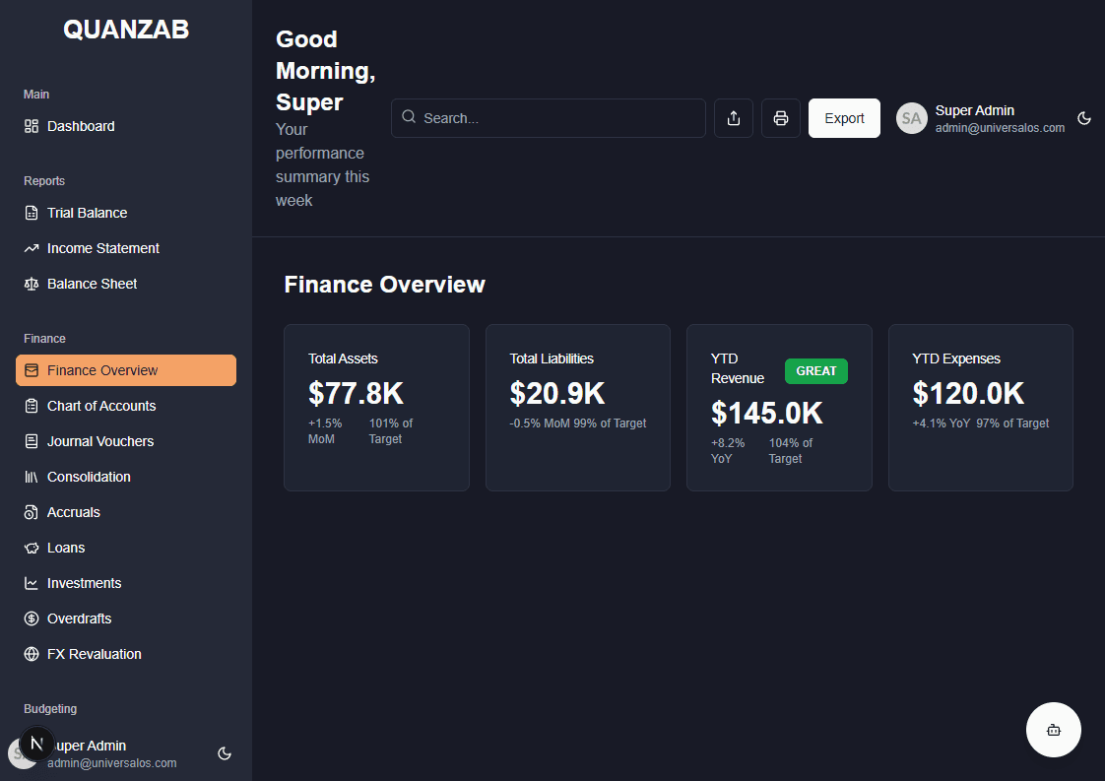
Task: Click the Overdrafts dollar circle icon
Action: [31, 618]
